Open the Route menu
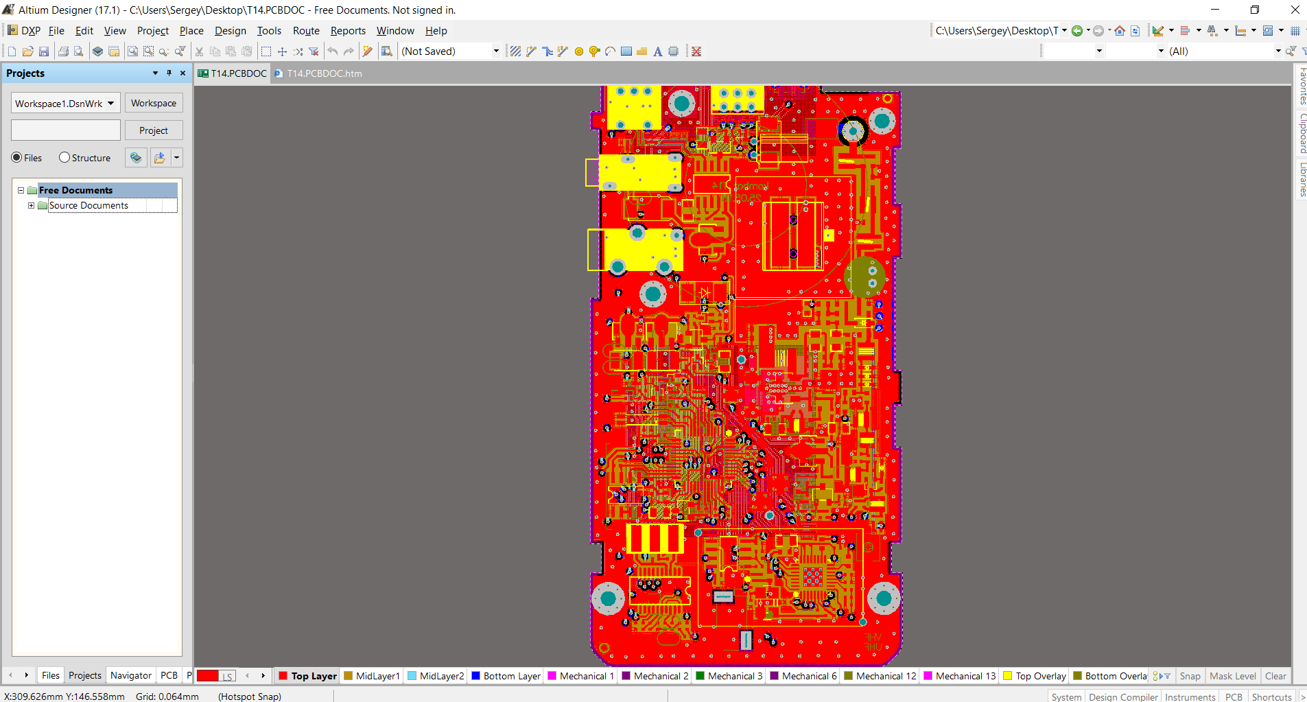 click(306, 31)
